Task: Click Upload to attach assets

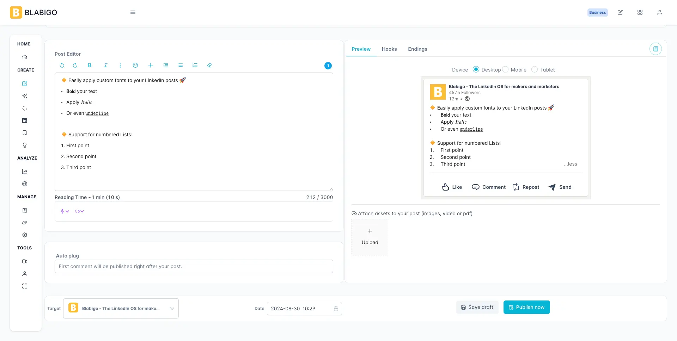Action: coord(370,237)
